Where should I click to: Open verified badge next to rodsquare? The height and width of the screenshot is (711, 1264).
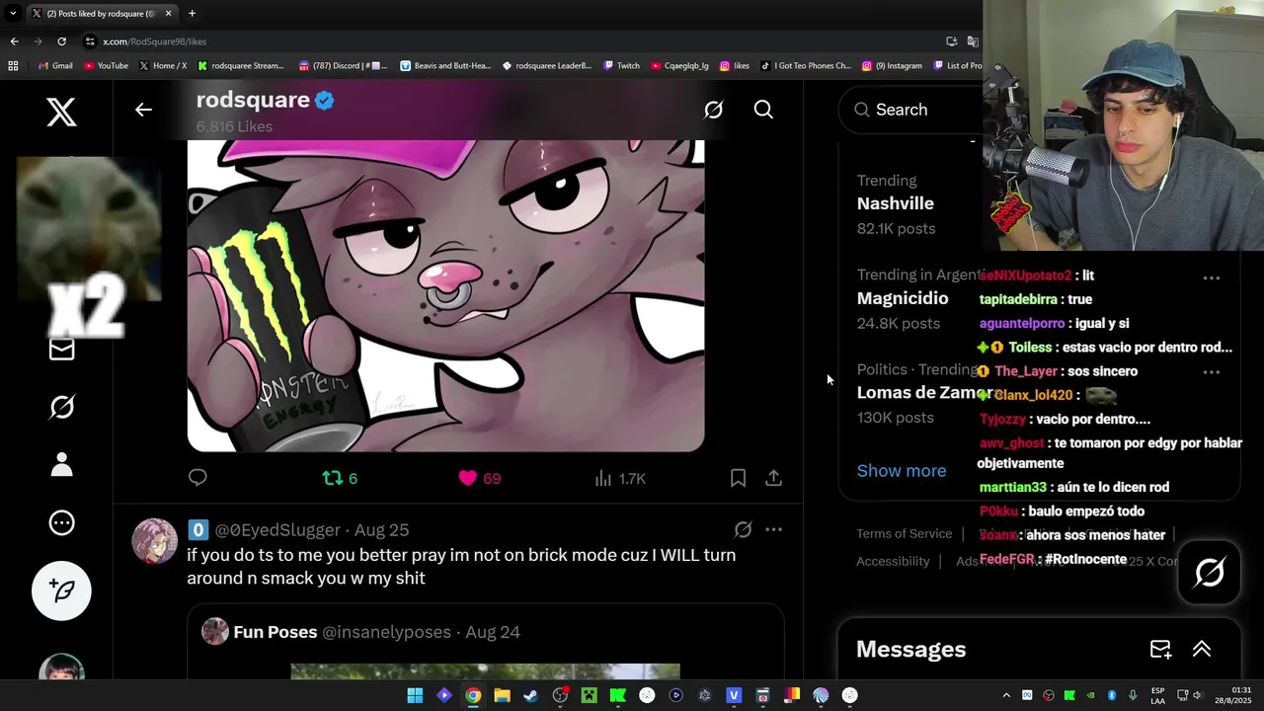click(324, 100)
